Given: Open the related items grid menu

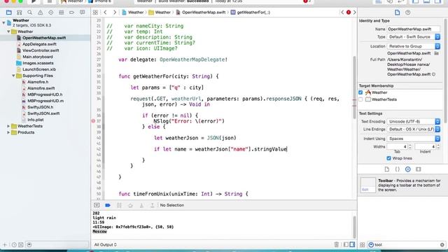Looking at the screenshot, I should coord(95,13).
